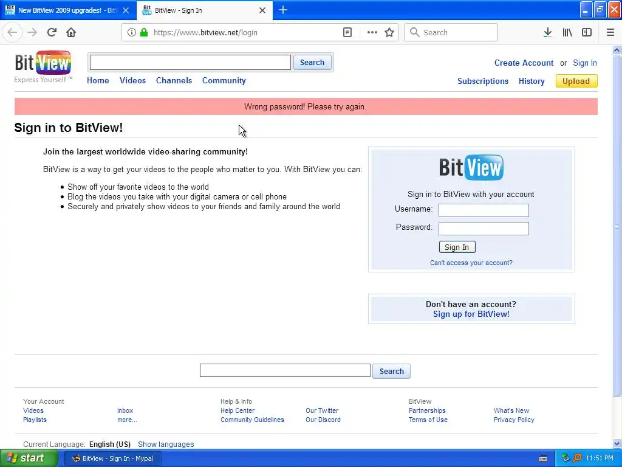622x467 pixels.
Task: Show site information icon in address bar
Action: coord(132,32)
